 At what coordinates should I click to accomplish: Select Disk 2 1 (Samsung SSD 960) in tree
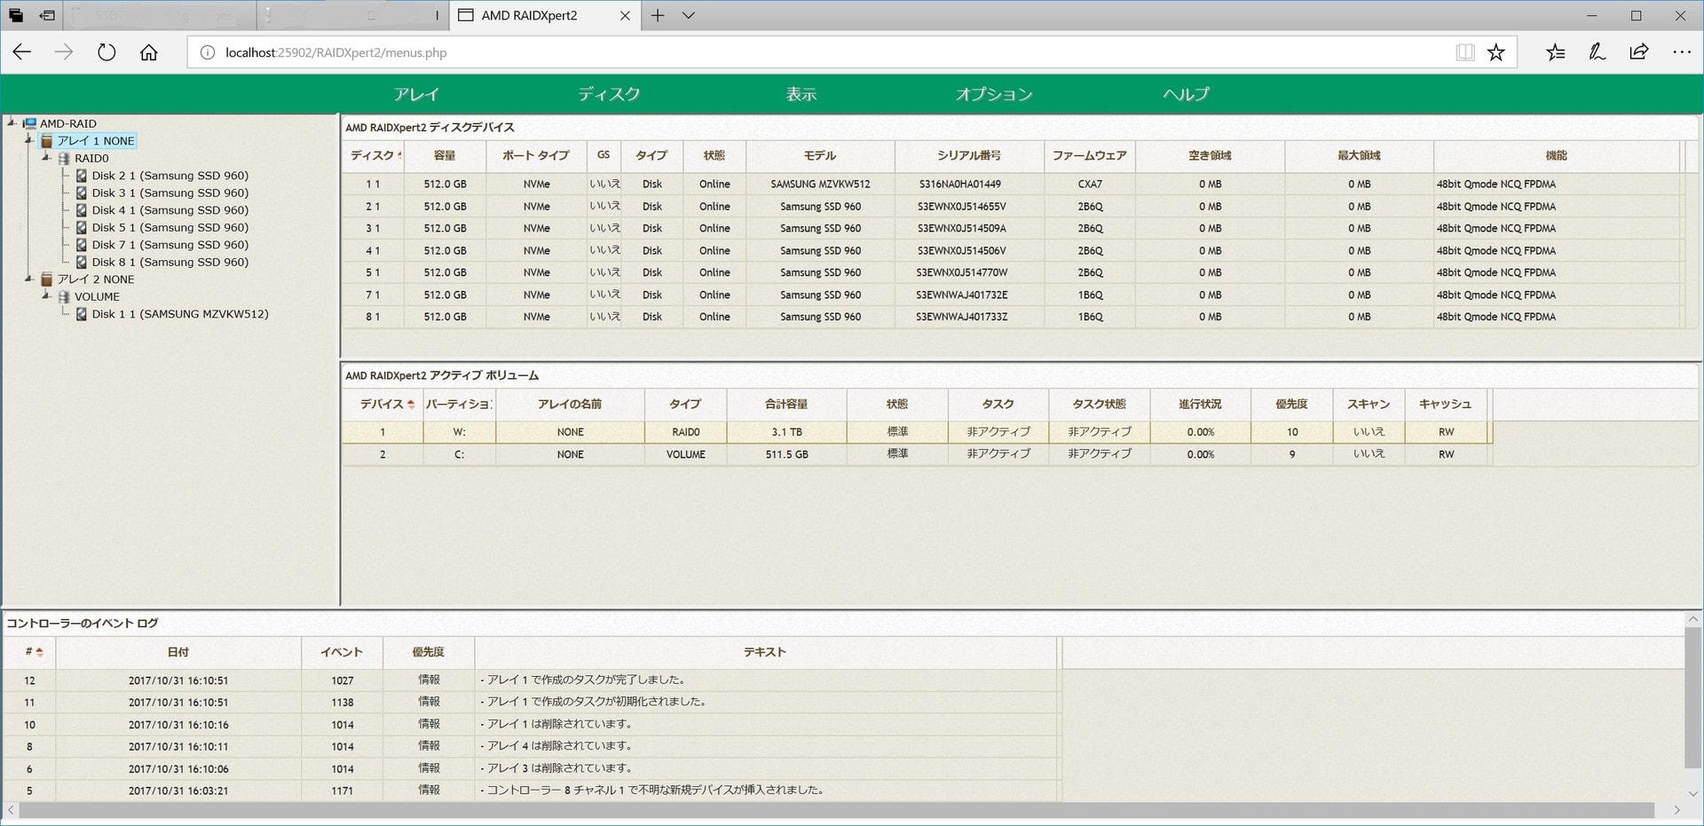click(170, 176)
